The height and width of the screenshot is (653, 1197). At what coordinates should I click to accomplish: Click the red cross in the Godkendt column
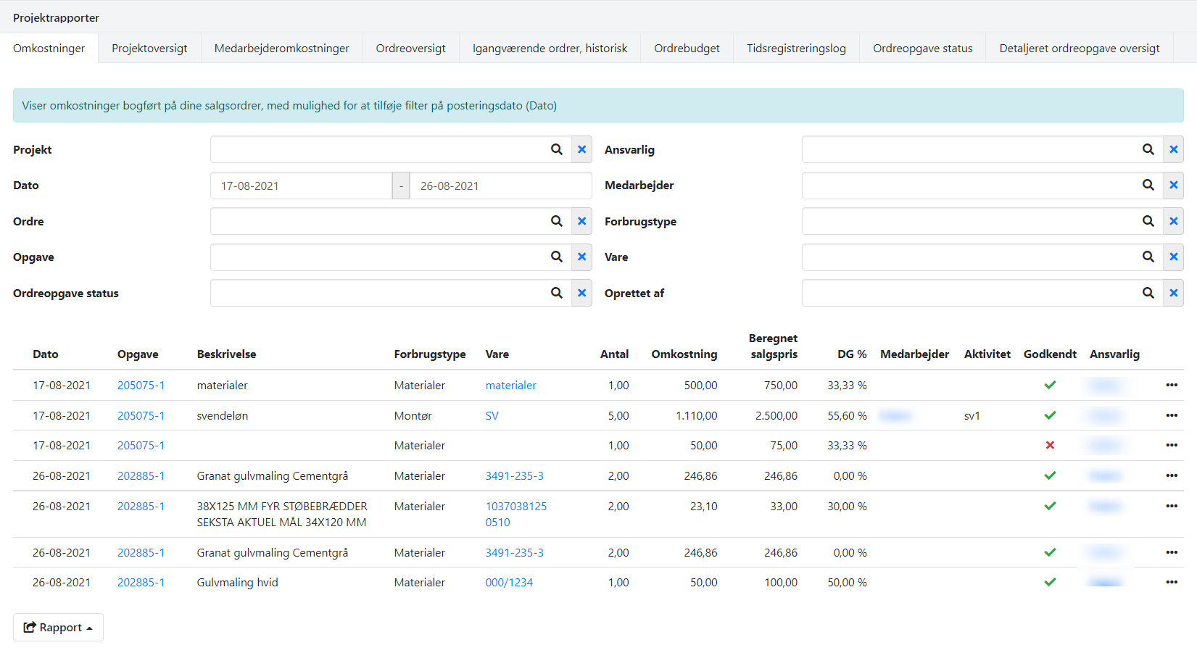(1050, 445)
